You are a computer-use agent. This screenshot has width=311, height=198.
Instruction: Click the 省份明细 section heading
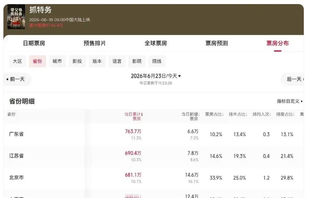click(x=22, y=101)
